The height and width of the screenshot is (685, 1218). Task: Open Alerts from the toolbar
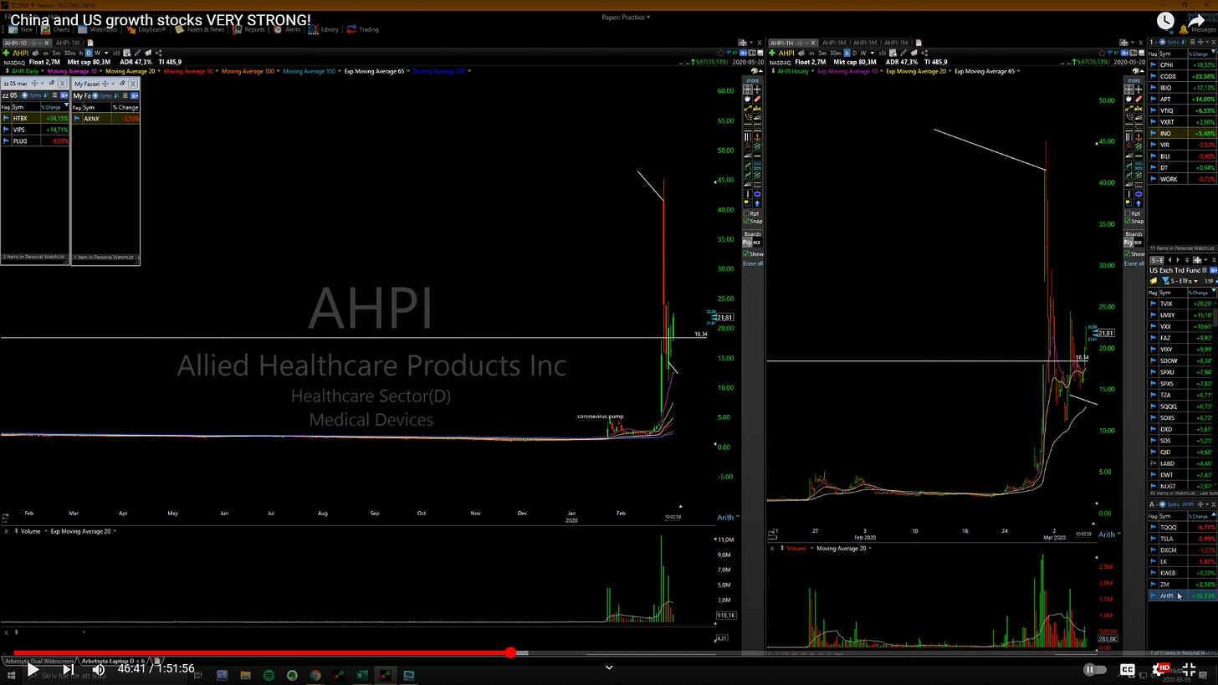(287, 29)
